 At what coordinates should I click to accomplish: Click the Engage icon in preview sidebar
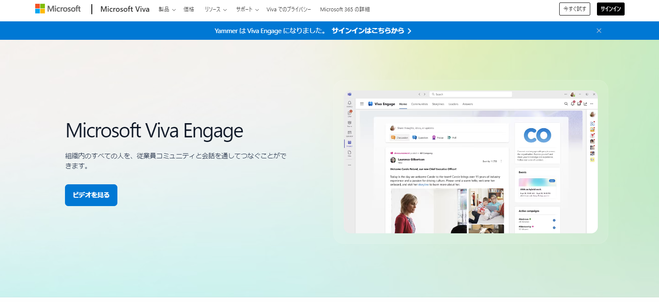(350, 143)
